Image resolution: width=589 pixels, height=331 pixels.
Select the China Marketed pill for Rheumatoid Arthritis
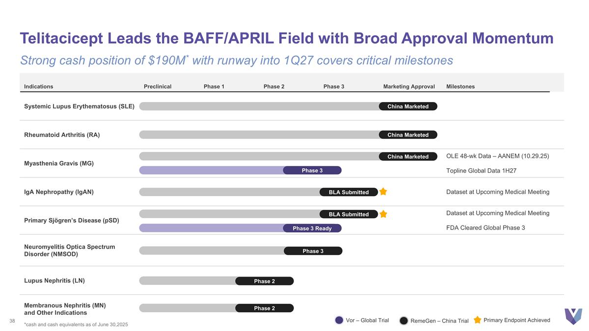[407, 135]
